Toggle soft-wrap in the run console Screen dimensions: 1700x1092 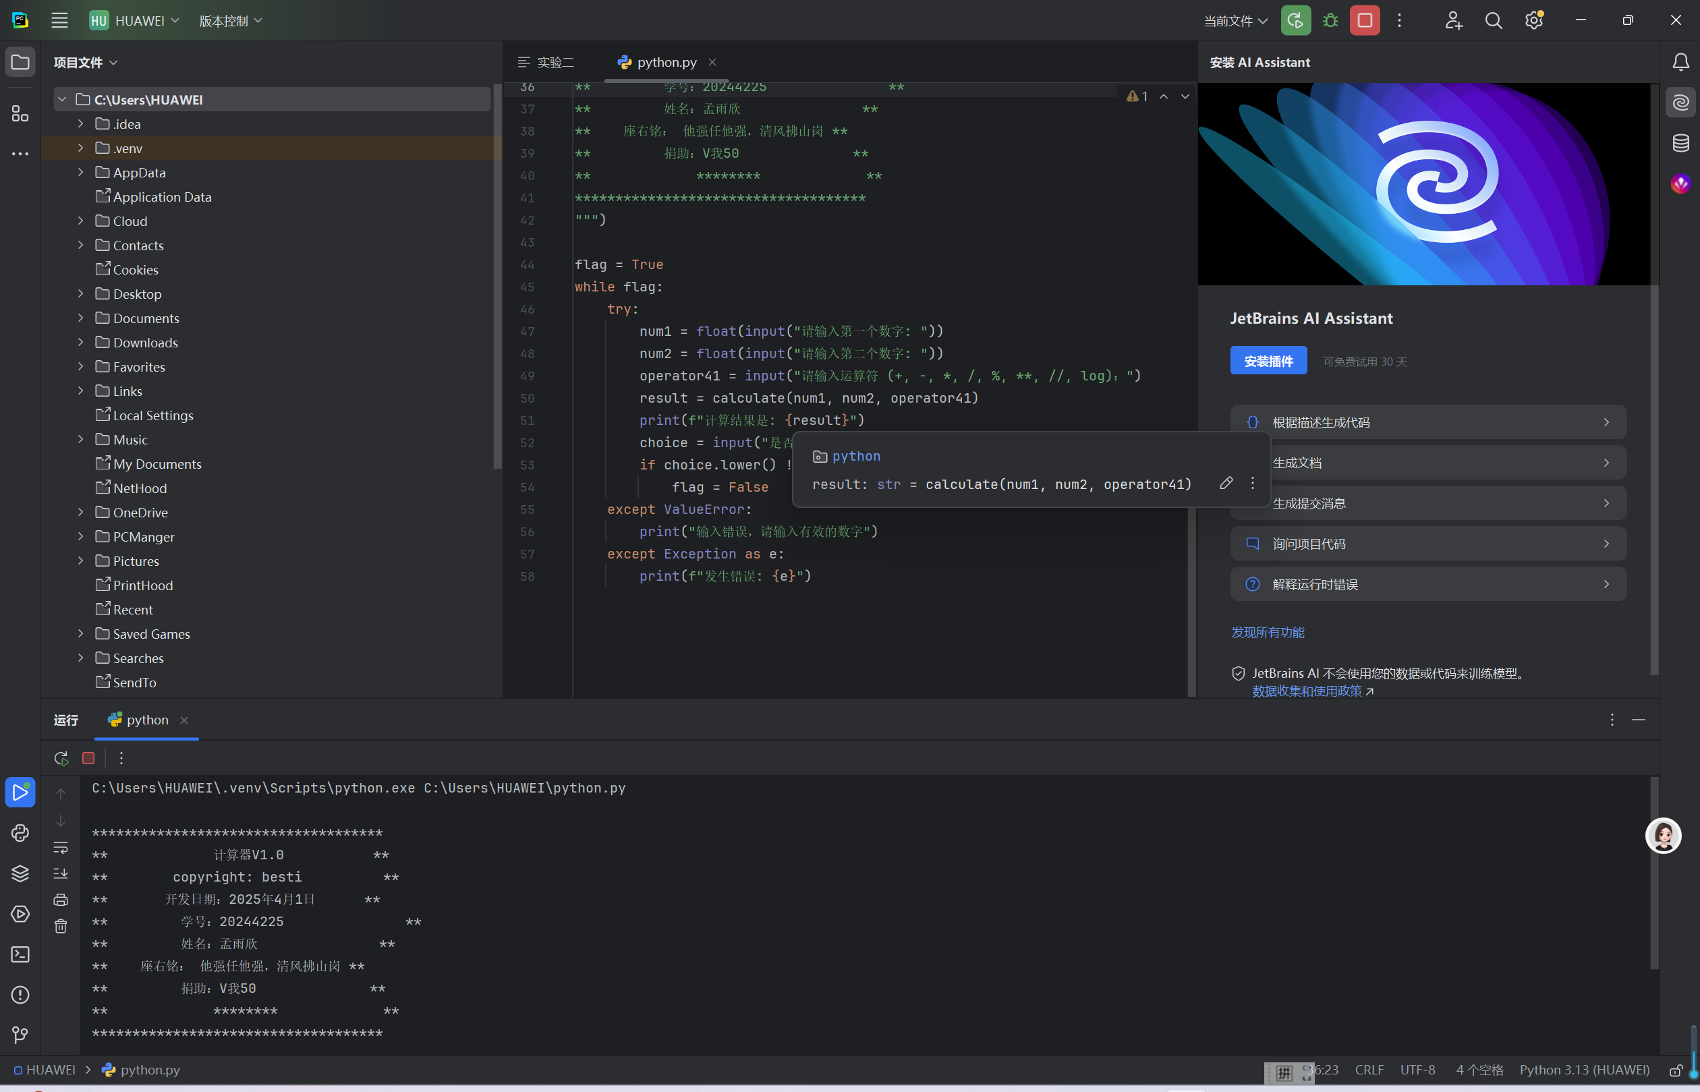coord(61,847)
